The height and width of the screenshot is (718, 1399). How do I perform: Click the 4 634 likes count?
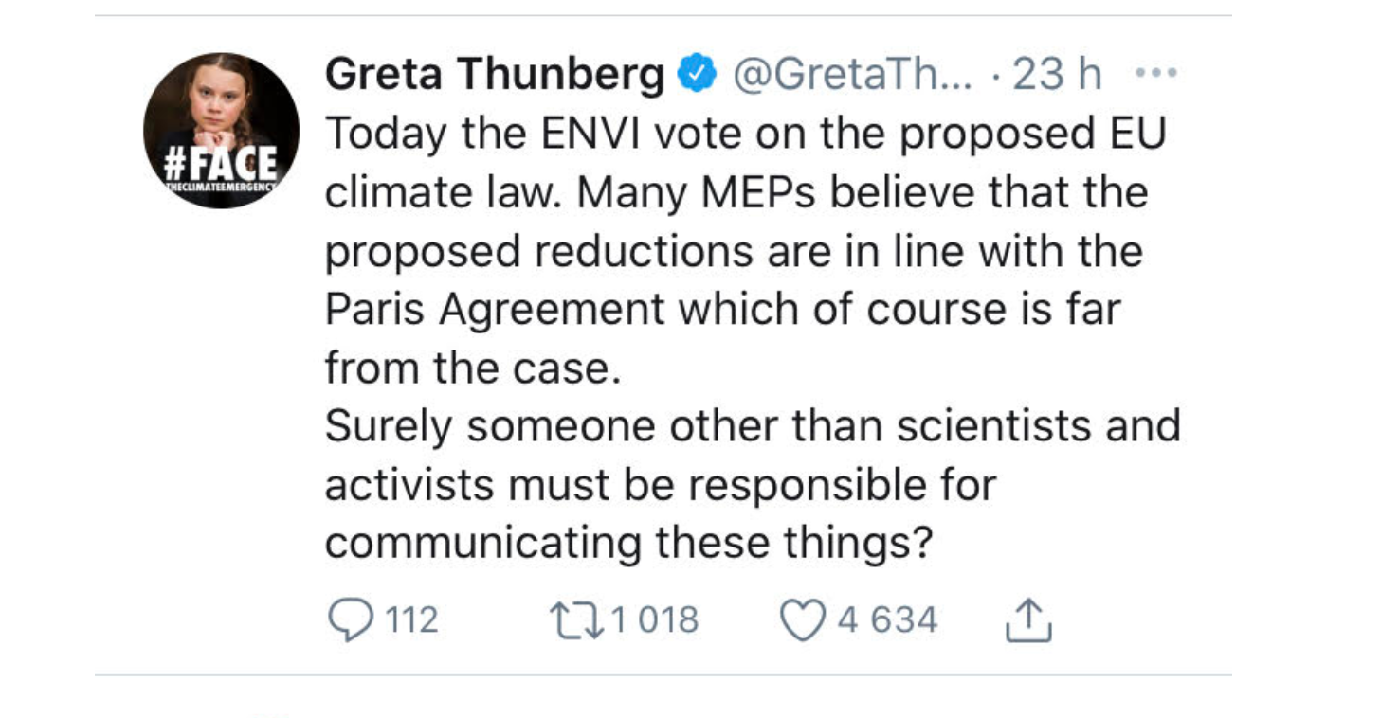pos(888,620)
